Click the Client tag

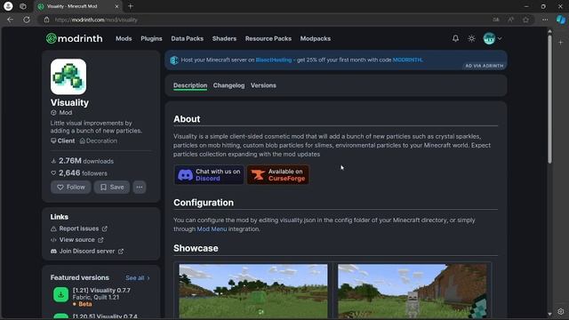(63, 140)
